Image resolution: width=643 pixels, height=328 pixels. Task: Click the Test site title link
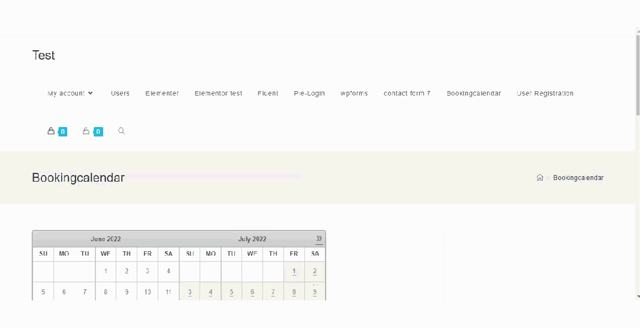44,55
